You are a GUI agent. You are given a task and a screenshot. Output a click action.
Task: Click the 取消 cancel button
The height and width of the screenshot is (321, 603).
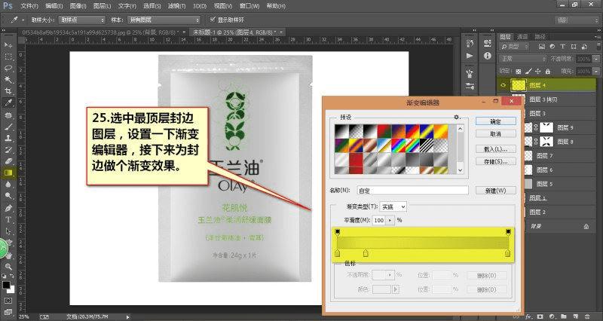[x=495, y=134]
